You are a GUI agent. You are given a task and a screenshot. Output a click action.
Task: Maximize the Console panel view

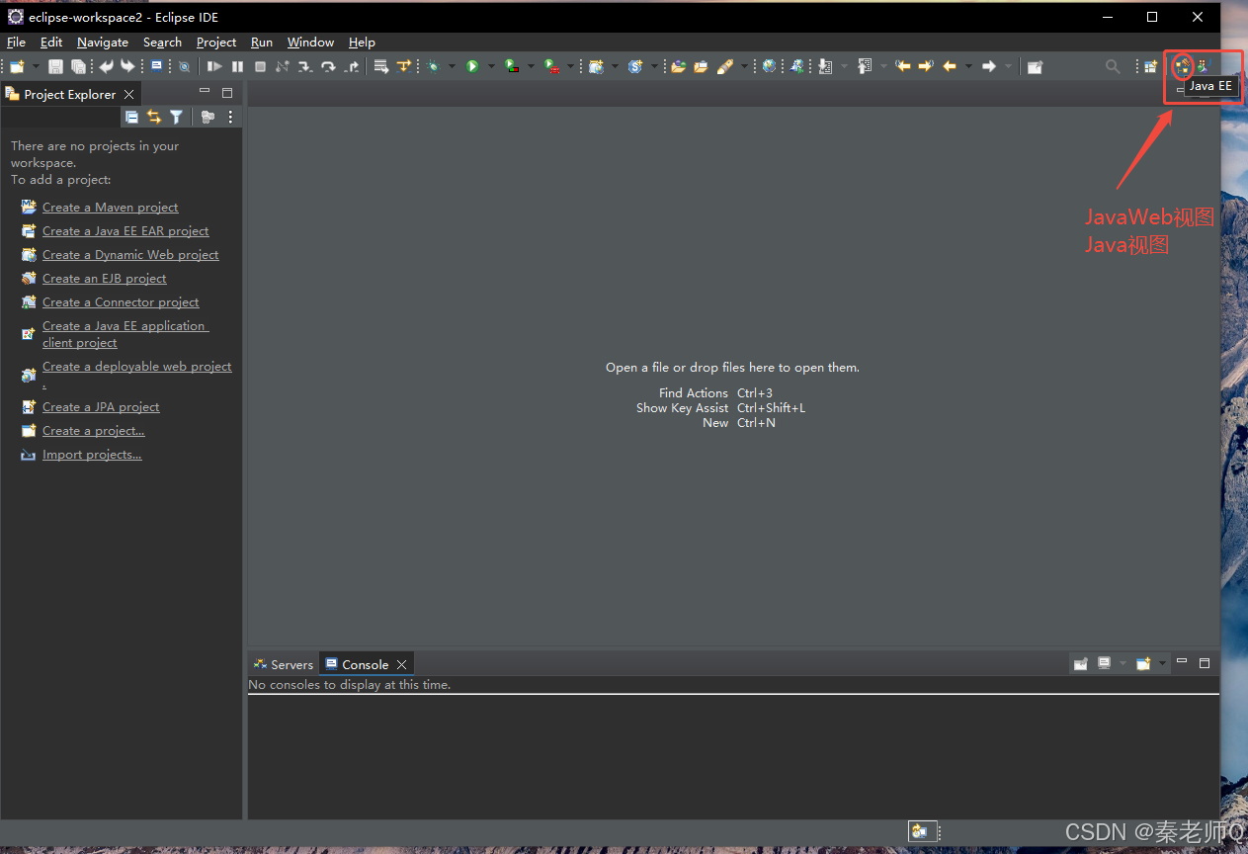(x=1204, y=662)
